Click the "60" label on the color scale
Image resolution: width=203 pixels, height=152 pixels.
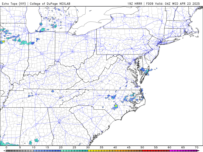point(170,147)
